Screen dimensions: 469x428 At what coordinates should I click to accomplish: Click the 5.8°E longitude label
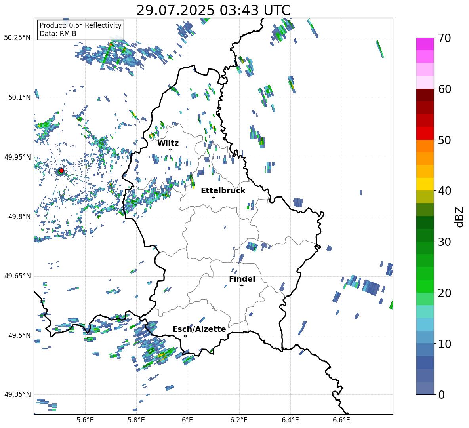click(136, 420)
